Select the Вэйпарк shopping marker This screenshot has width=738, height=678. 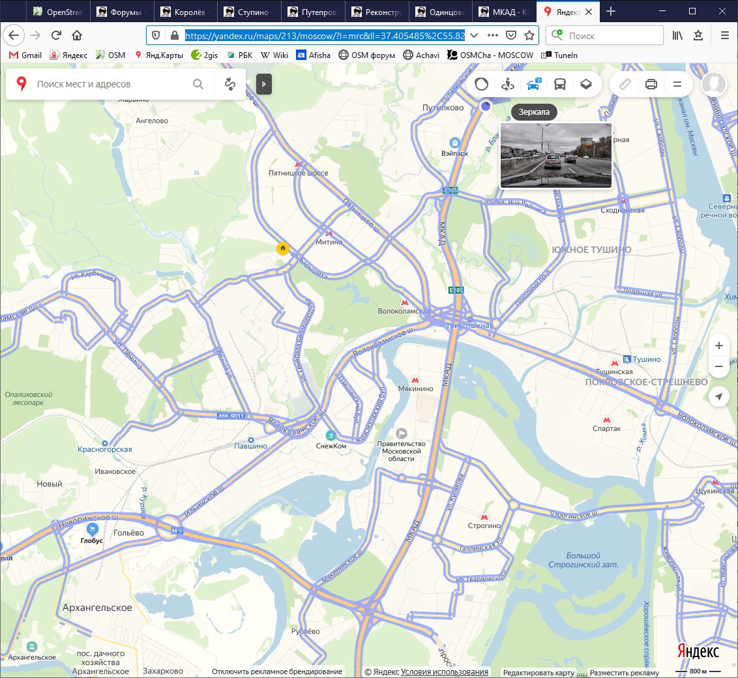[x=454, y=143]
